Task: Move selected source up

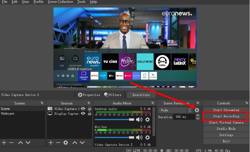Action: [75, 143]
